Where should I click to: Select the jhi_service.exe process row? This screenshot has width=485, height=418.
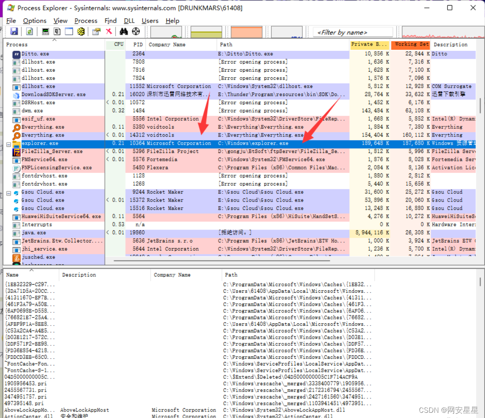[x=239, y=249]
